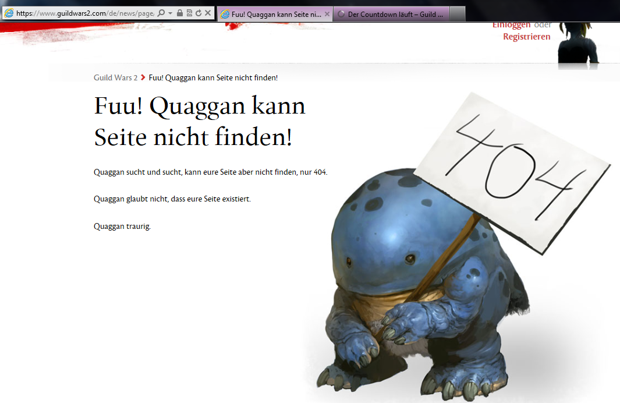Viewport: 620px width, 403px height.
Task: Click the loading spinner icon on Countdown tab
Action: point(341,14)
